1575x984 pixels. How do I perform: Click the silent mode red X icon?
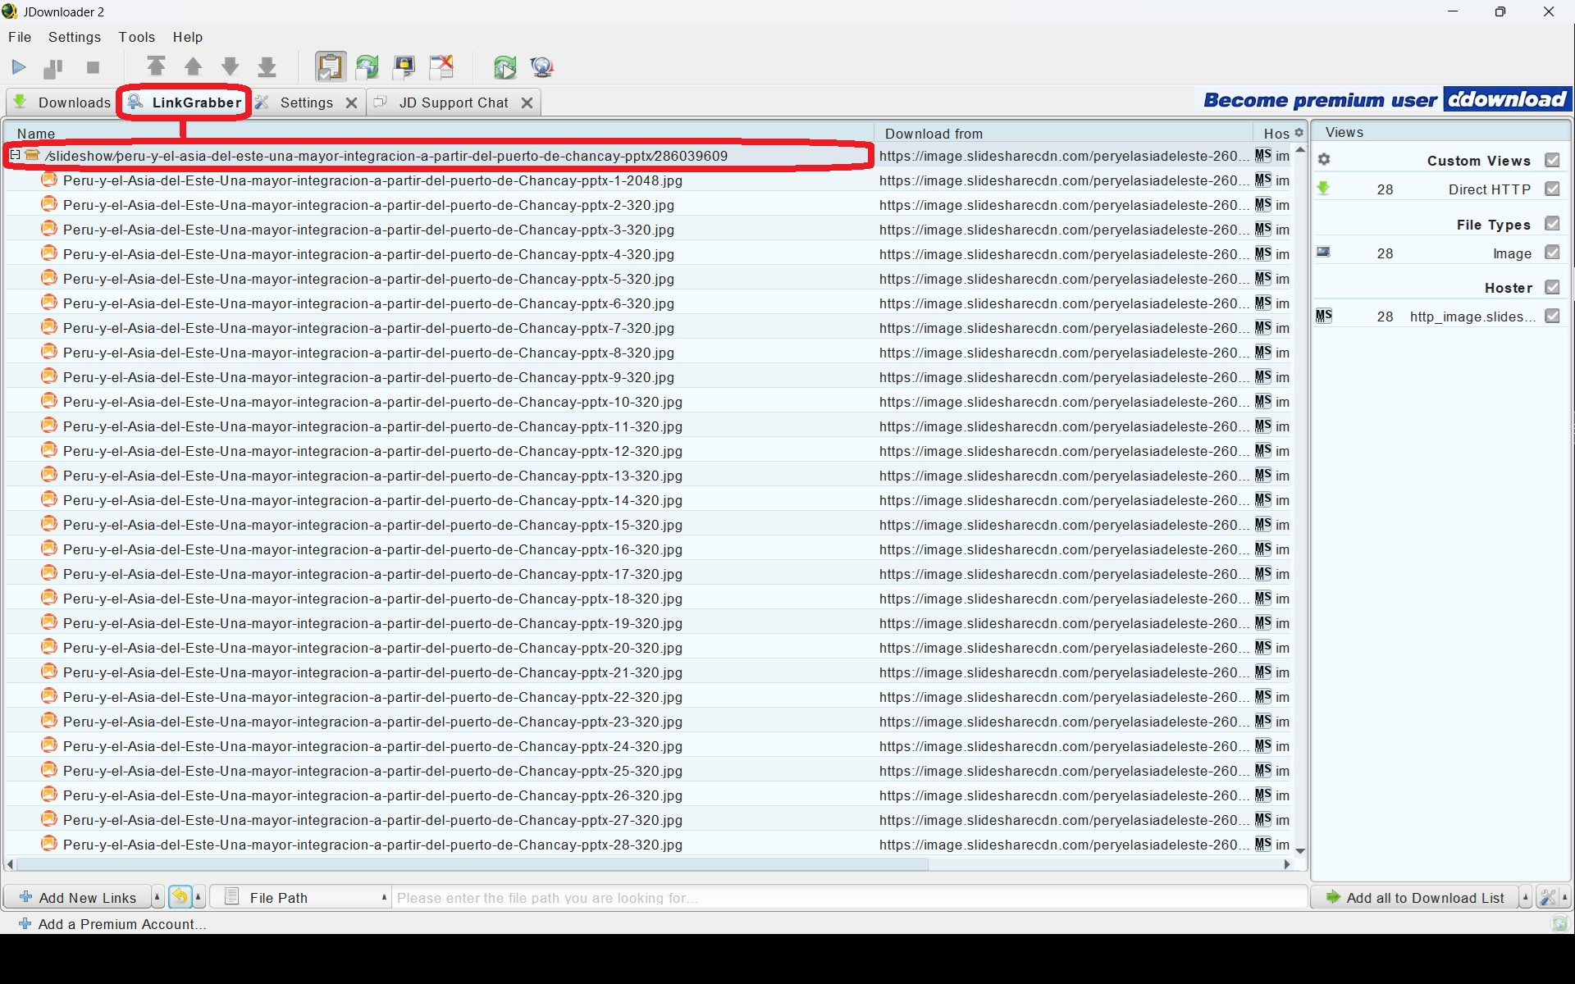click(x=441, y=67)
